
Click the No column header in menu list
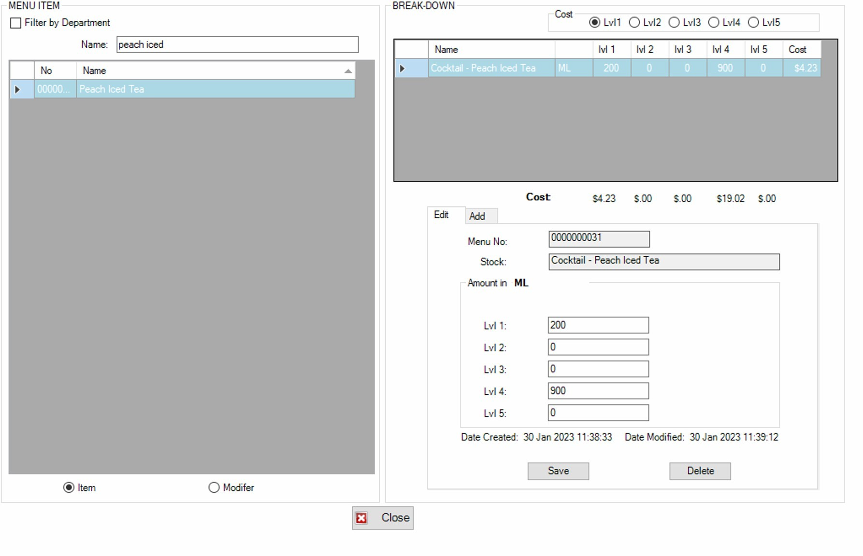point(46,71)
